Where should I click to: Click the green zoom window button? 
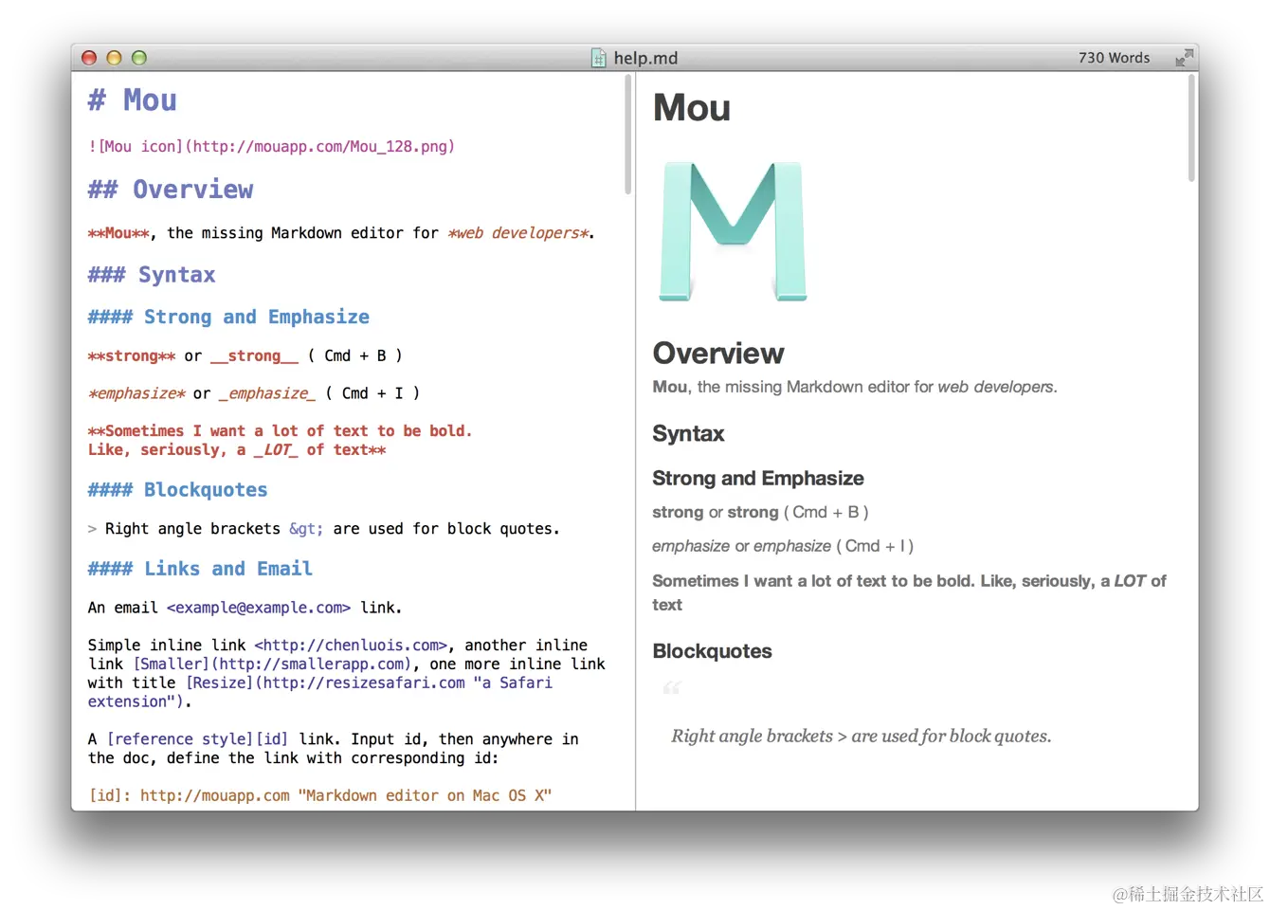point(139,58)
